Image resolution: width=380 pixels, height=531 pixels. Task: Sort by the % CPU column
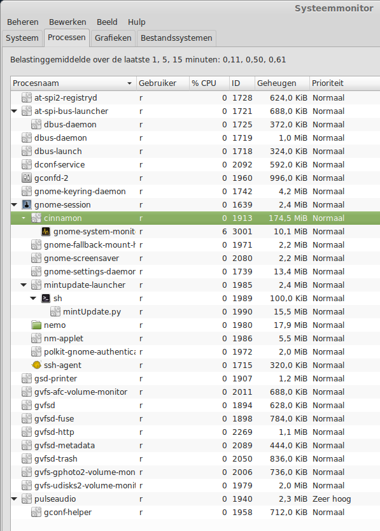pyautogui.click(x=209, y=83)
